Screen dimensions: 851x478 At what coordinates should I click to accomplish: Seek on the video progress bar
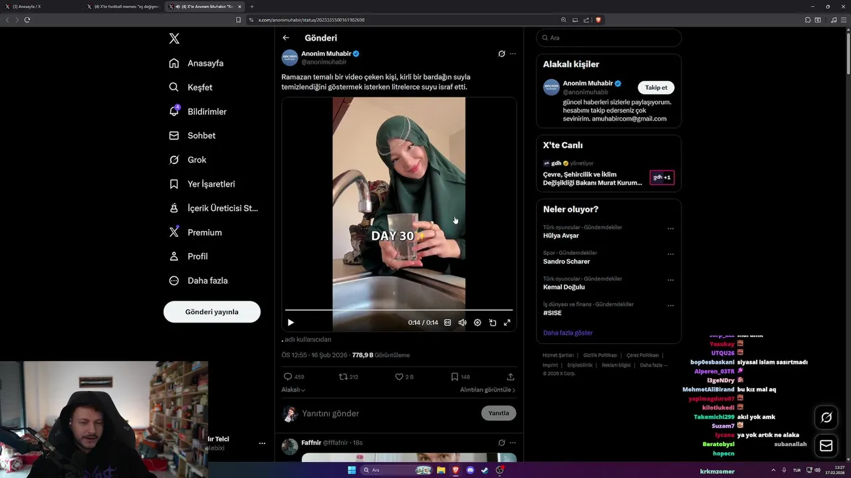pyautogui.click(x=399, y=310)
